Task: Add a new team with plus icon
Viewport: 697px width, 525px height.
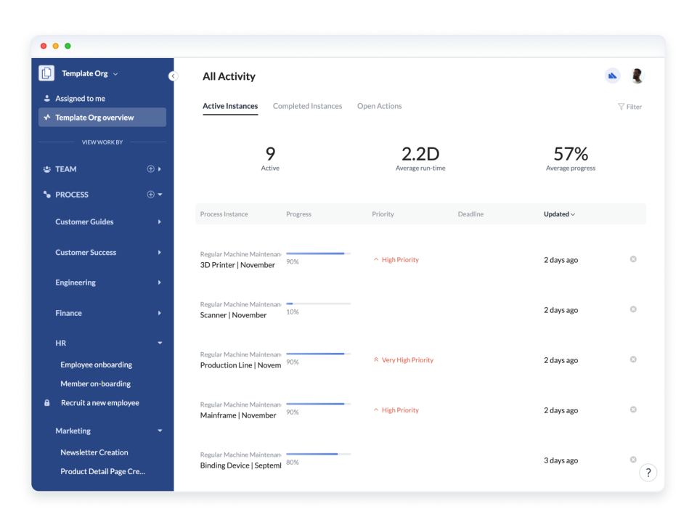Action: (151, 169)
